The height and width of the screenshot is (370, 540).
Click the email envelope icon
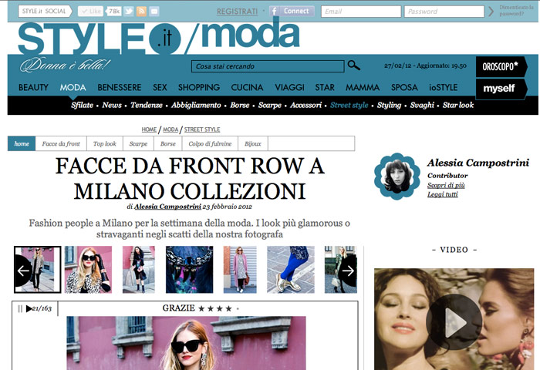coord(154,12)
